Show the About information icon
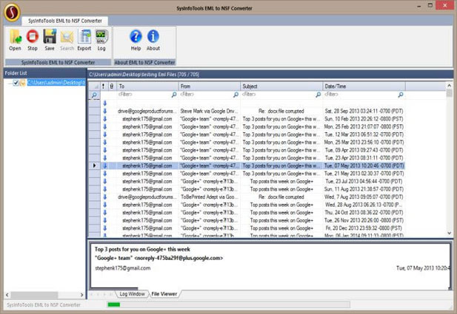457x314 pixels. point(153,40)
